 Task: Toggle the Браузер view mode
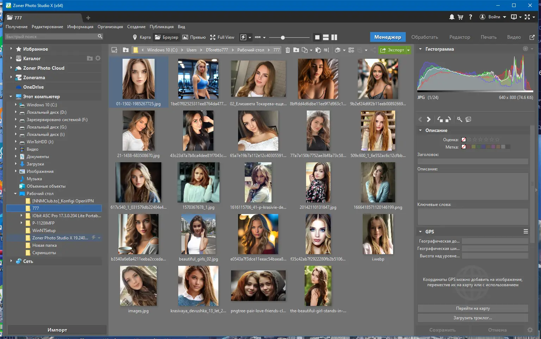[x=167, y=37]
